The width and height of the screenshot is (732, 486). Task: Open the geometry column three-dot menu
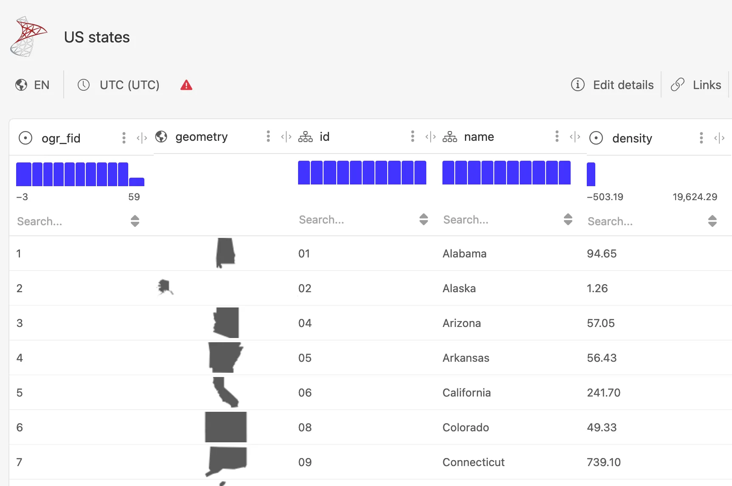pos(268,136)
